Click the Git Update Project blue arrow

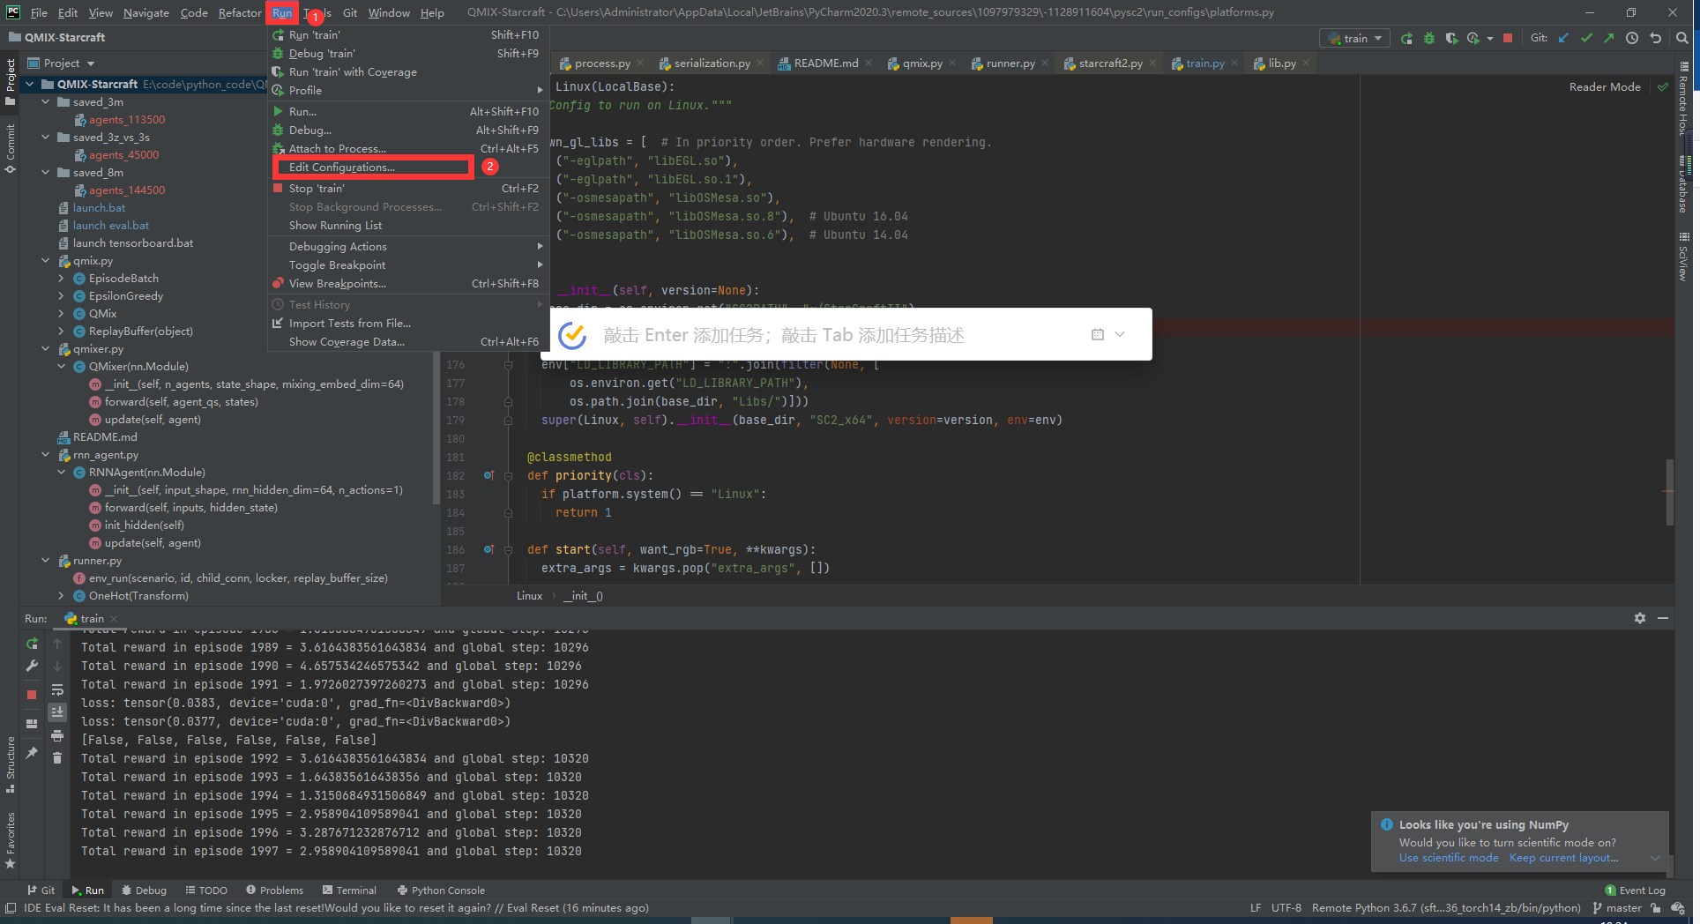coord(1563,38)
